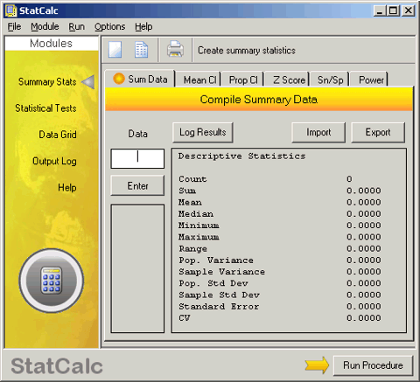This screenshot has height=382, width=420.
Task: Click the Sample Variance row
Action: pyautogui.click(x=280, y=272)
